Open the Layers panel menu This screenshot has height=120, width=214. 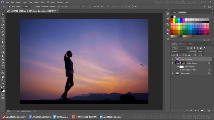coord(212,44)
